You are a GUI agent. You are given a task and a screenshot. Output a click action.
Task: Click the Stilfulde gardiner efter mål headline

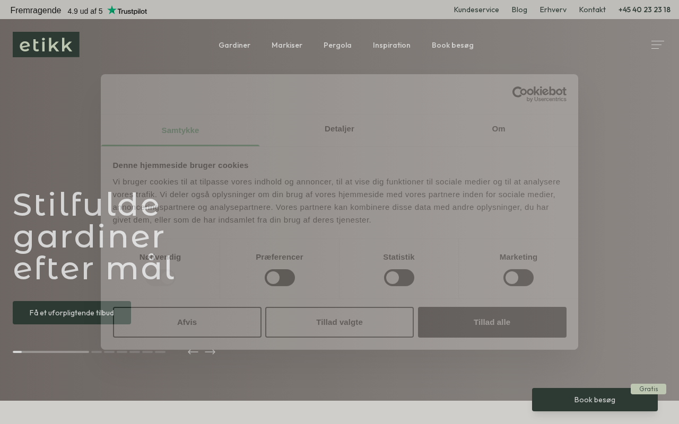click(x=94, y=236)
